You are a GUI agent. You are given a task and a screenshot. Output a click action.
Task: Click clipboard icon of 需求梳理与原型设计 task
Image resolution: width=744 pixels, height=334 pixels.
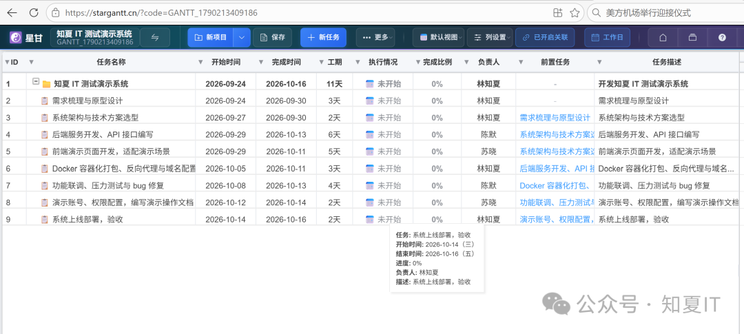point(45,101)
